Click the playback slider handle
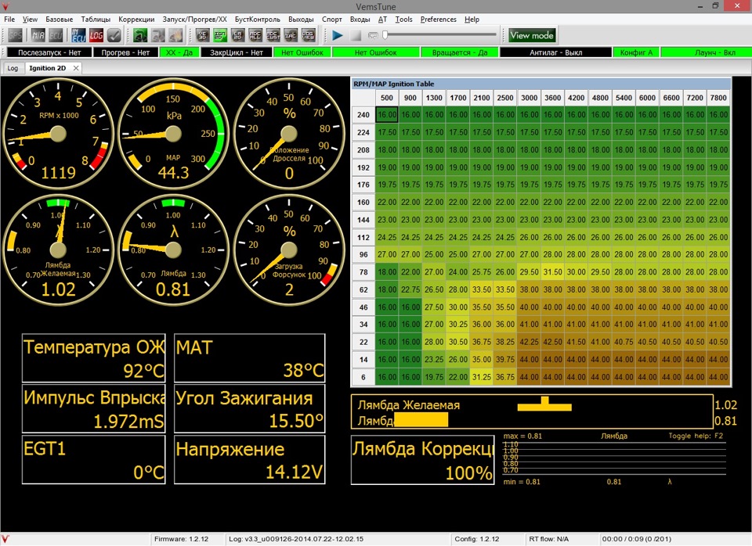This screenshot has height=546, width=752. [x=385, y=35]
